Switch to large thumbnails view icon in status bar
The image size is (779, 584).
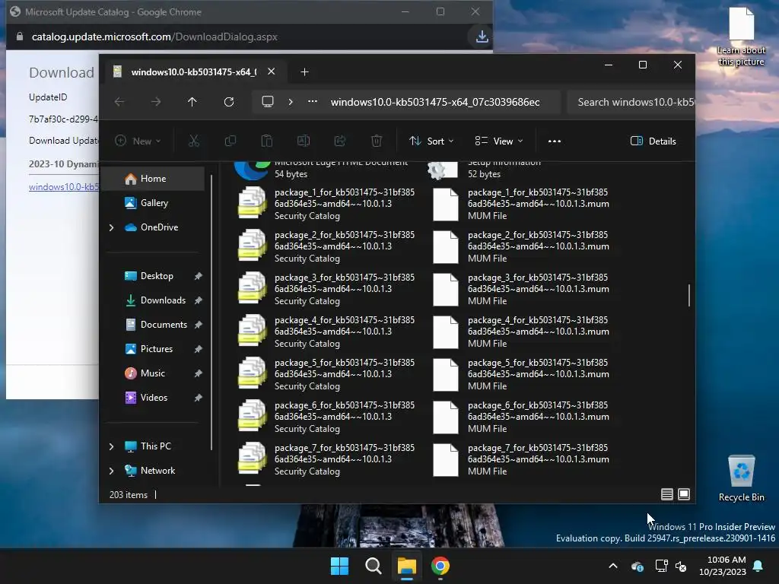pos(684,494)
